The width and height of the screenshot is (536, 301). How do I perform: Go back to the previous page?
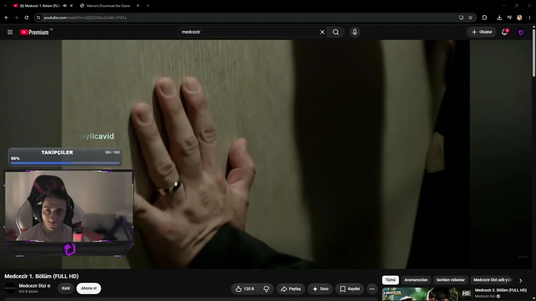click(x=6, y=18)
